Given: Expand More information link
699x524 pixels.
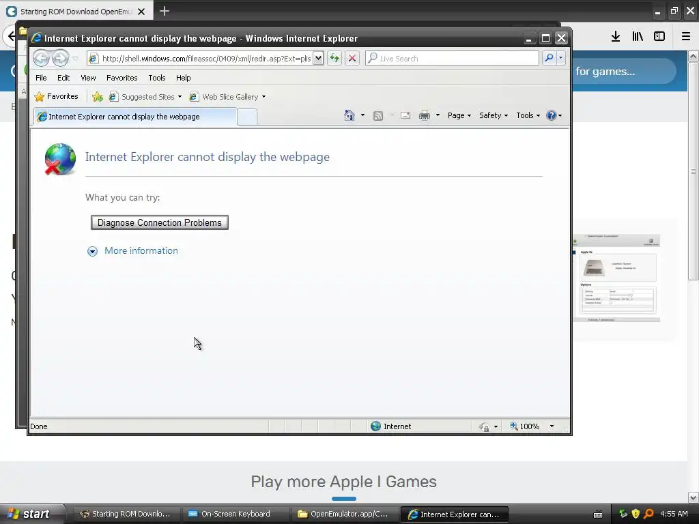Looking at the screenshot, I should click(141, 251).
